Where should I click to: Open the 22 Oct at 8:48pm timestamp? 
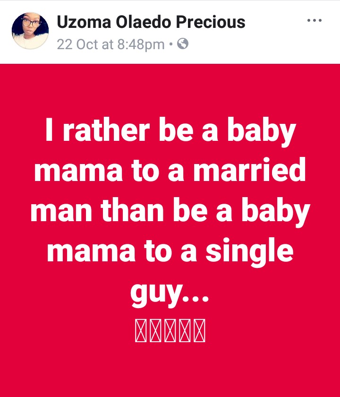click(110, 45)
